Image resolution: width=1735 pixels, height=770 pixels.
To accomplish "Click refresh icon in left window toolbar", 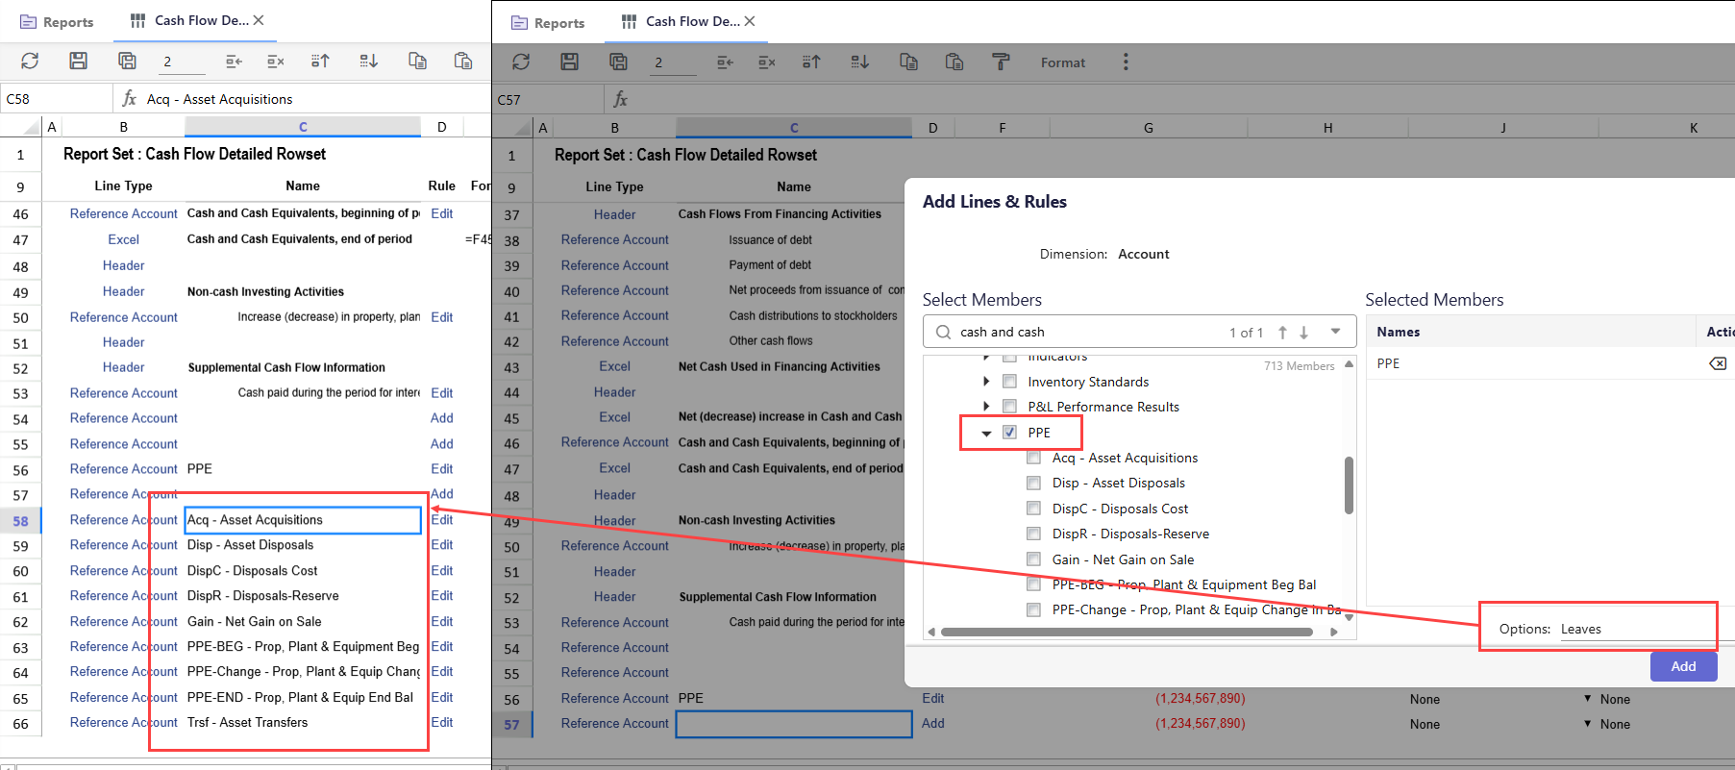I will click(x=30, y=61).
